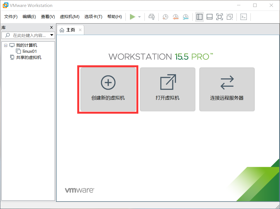Select the take snapshot icon
The height and width of the screenshot is (209, 280).
click(x=165, y=17)
